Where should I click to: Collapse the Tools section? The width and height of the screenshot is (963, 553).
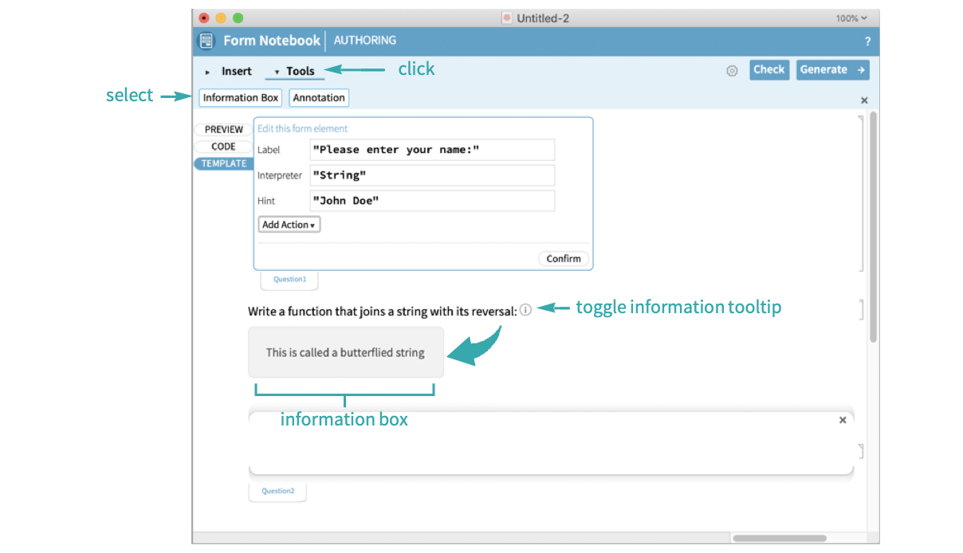pos(294,71)
